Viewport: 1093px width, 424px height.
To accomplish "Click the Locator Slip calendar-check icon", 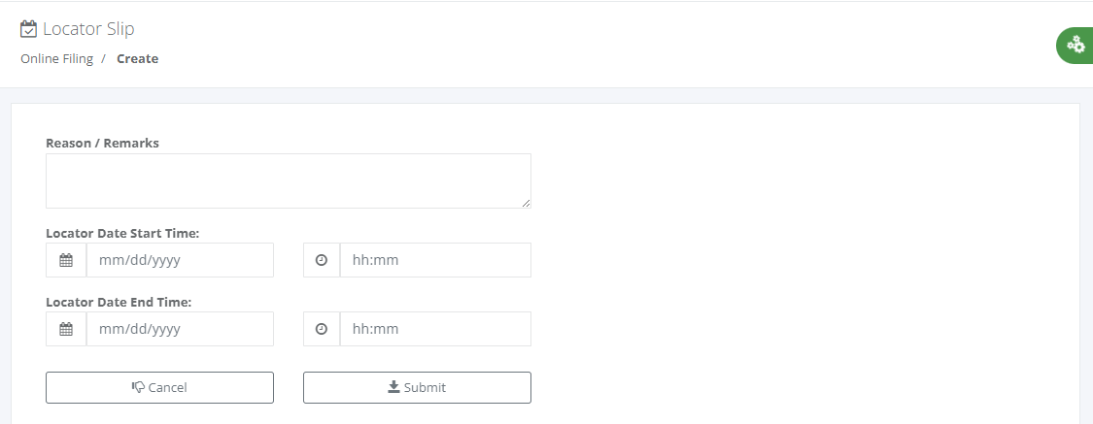I will point(28,29).
